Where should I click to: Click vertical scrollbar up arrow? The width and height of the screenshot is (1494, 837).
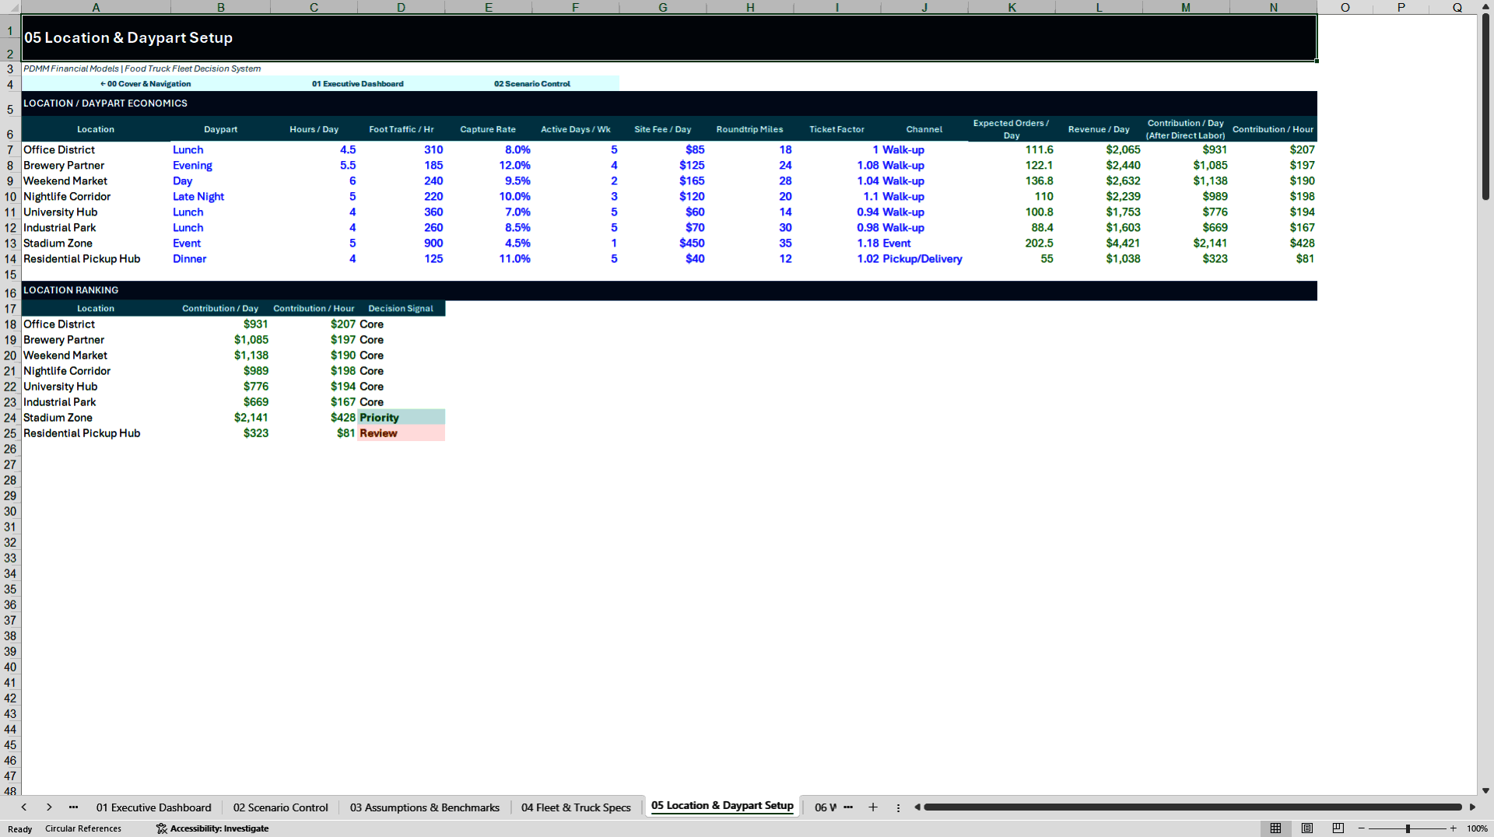[1485, 5]
